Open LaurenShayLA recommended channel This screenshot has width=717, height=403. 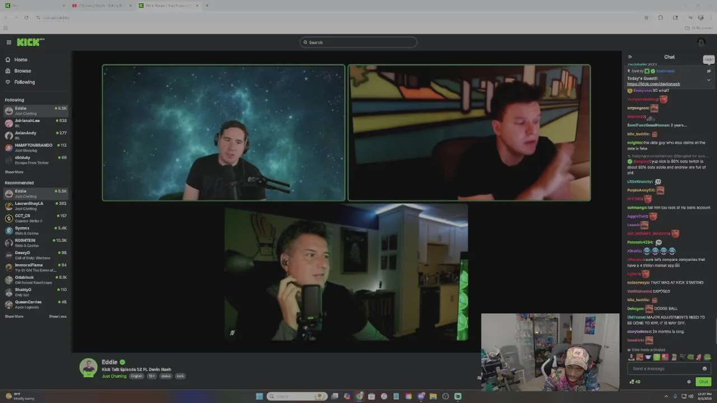click(x=36, y=206)
